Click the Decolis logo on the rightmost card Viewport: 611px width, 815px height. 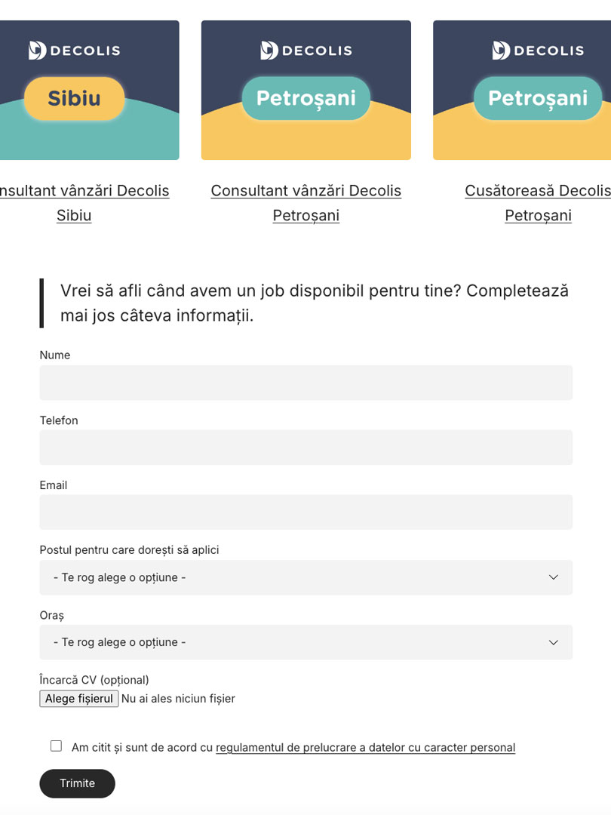539,51
